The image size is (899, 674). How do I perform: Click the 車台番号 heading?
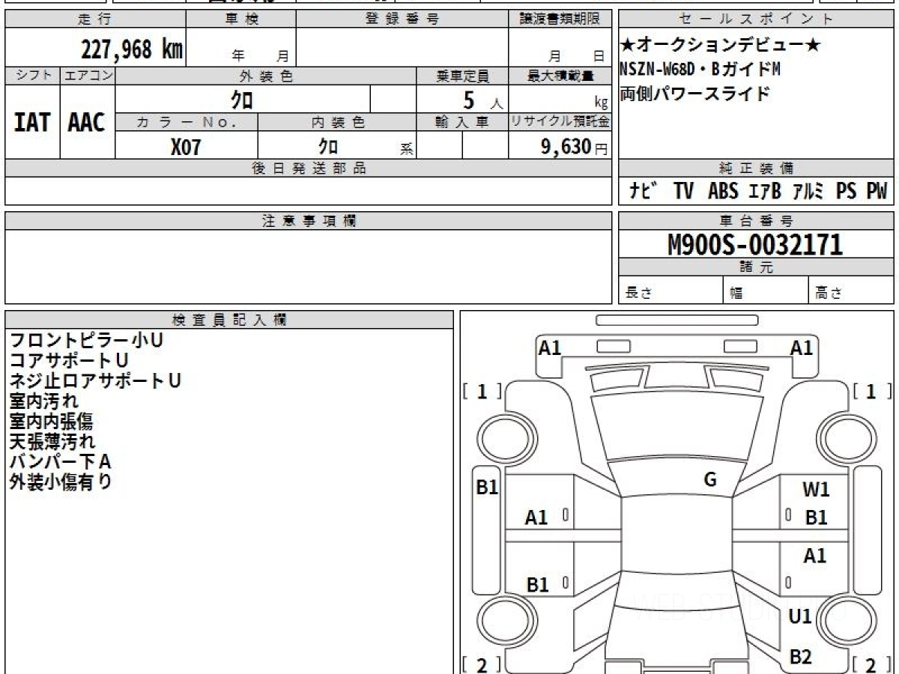[757, 221]
